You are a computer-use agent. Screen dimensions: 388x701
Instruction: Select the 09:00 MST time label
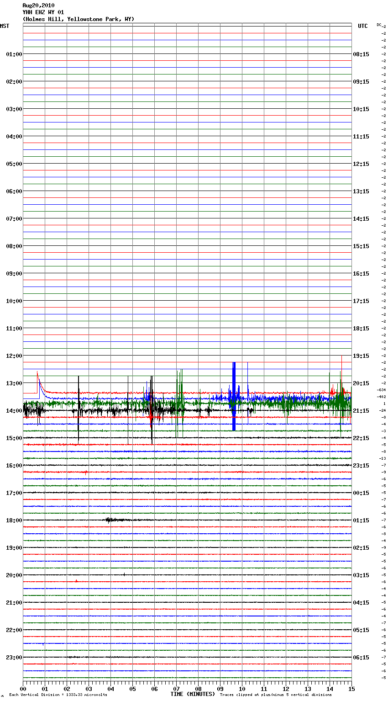[x=14, y=274]
